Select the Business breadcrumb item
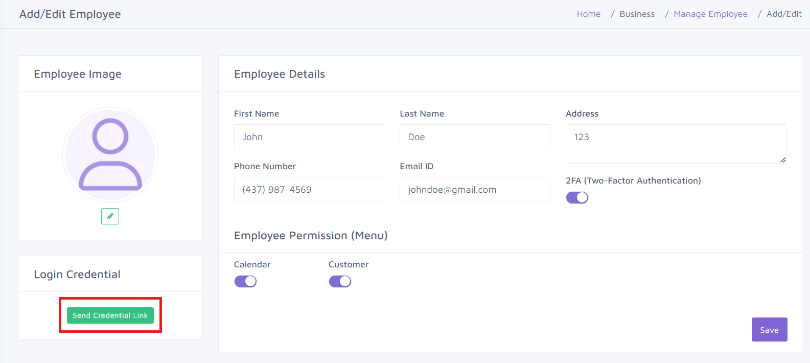The height and width of the screenshot is (363, 810). click(637, 14)
